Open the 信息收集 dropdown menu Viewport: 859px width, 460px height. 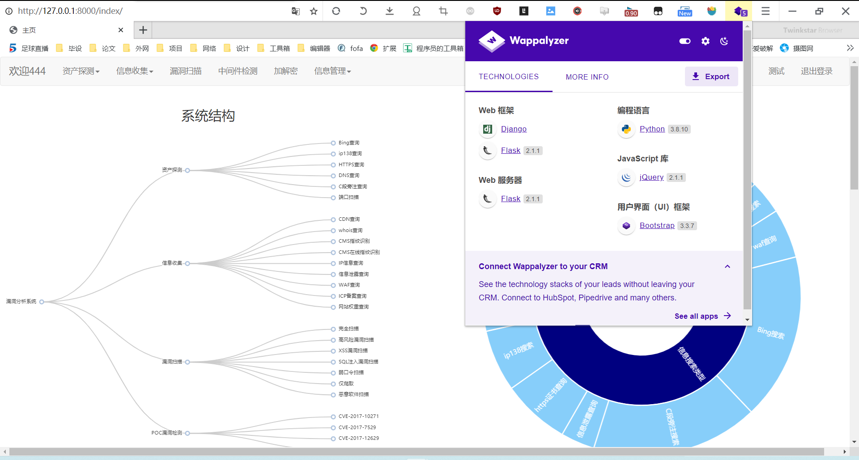(134, 71)
